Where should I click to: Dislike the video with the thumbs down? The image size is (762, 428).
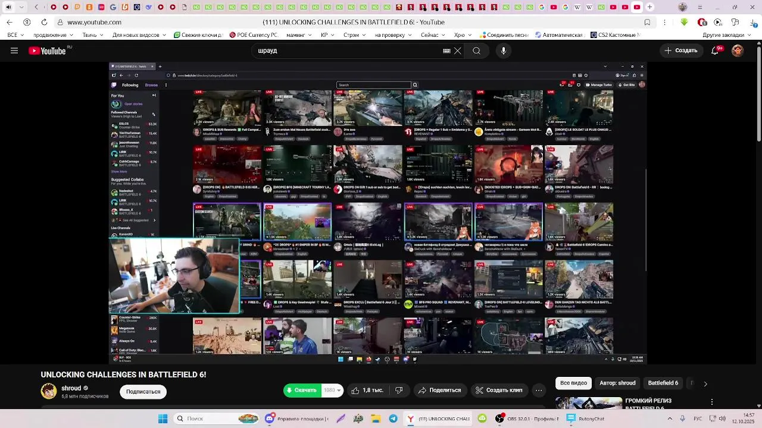pos(399,390)
